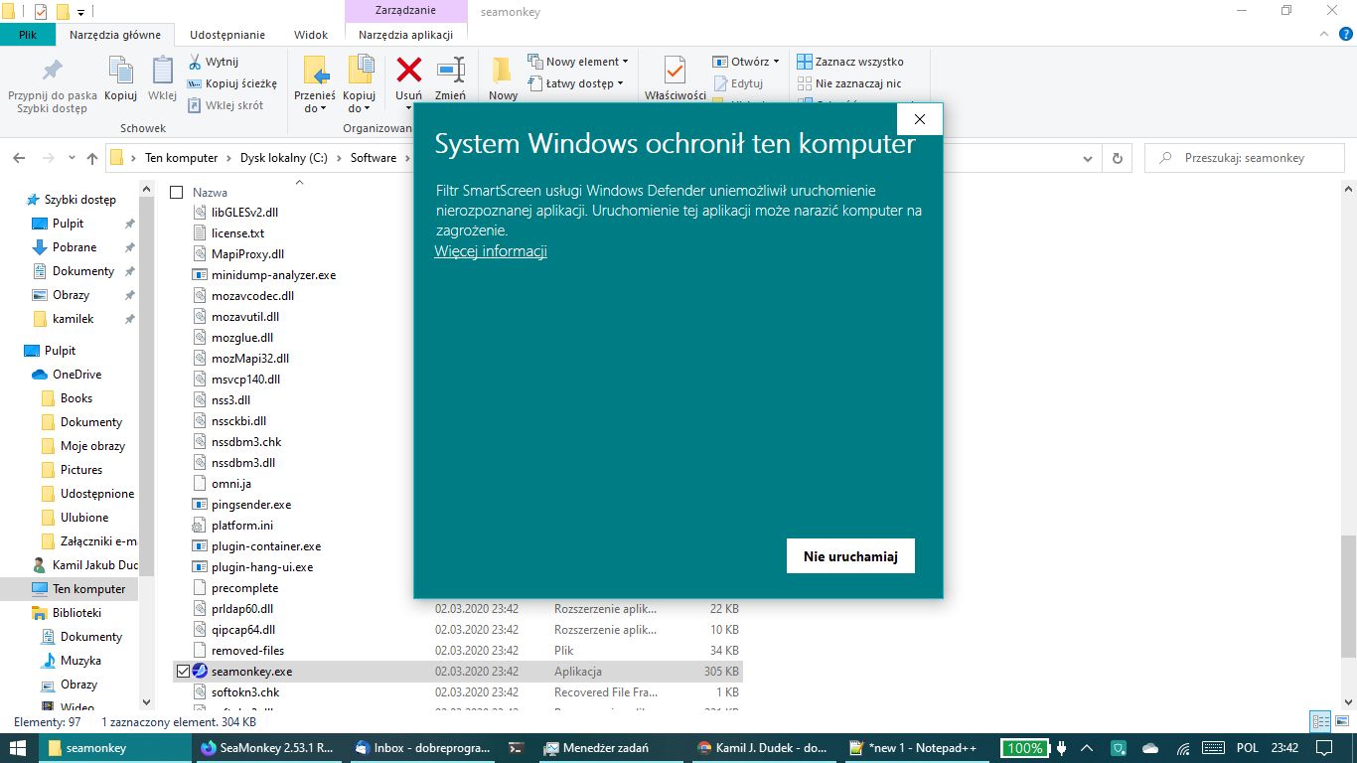Uncheck the seamonkey.exe checkbox
Viewport: 1357px width, 763px height.
[182, 672]
